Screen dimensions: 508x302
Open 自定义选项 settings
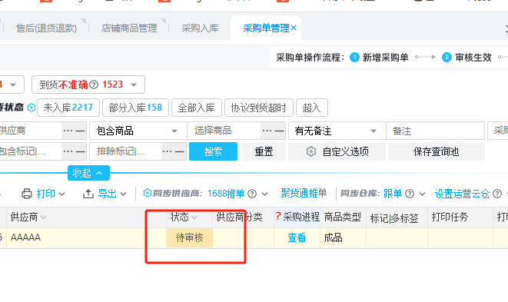[337, 151]
